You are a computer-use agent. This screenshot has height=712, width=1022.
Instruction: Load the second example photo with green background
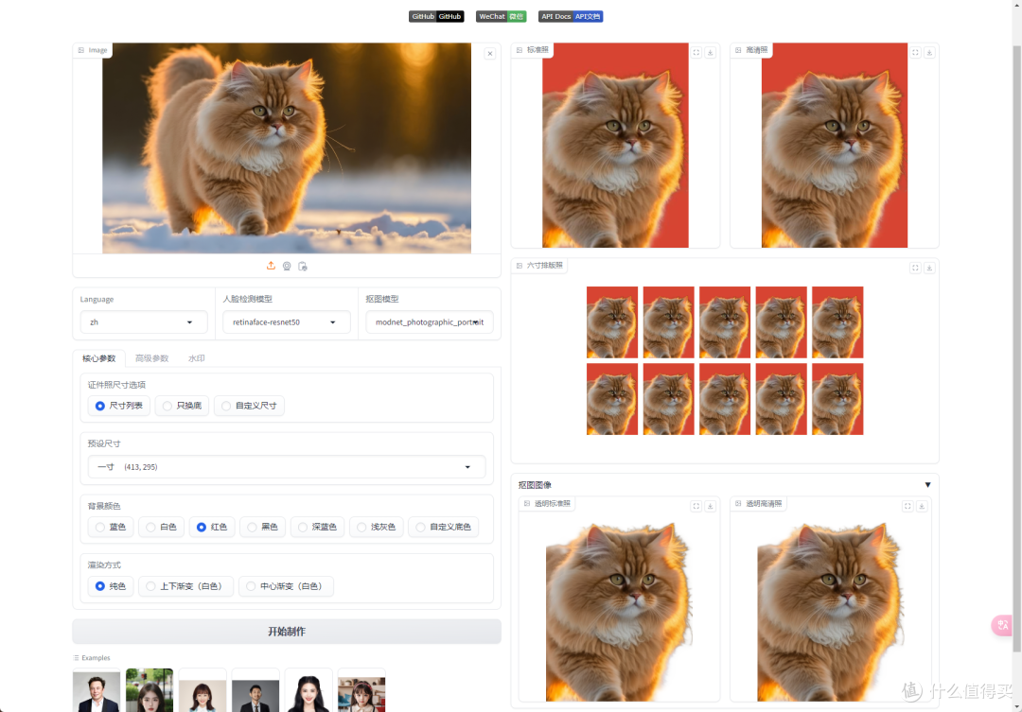pos(150,690)
